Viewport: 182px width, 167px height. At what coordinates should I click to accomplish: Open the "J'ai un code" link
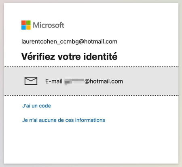[36, 106]
